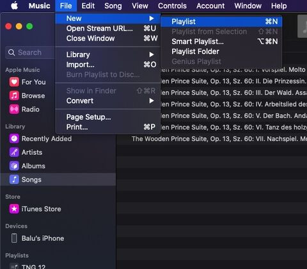Click the Radio broadcast icon
307x269 pixels.
pyautogui.click(x=14, y=109)
